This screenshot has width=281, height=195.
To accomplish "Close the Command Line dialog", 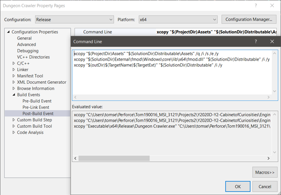I will tap(272, 41).
